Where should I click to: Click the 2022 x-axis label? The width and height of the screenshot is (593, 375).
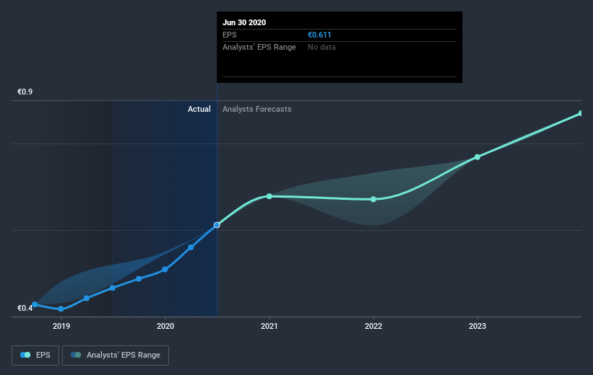point(373,326)
